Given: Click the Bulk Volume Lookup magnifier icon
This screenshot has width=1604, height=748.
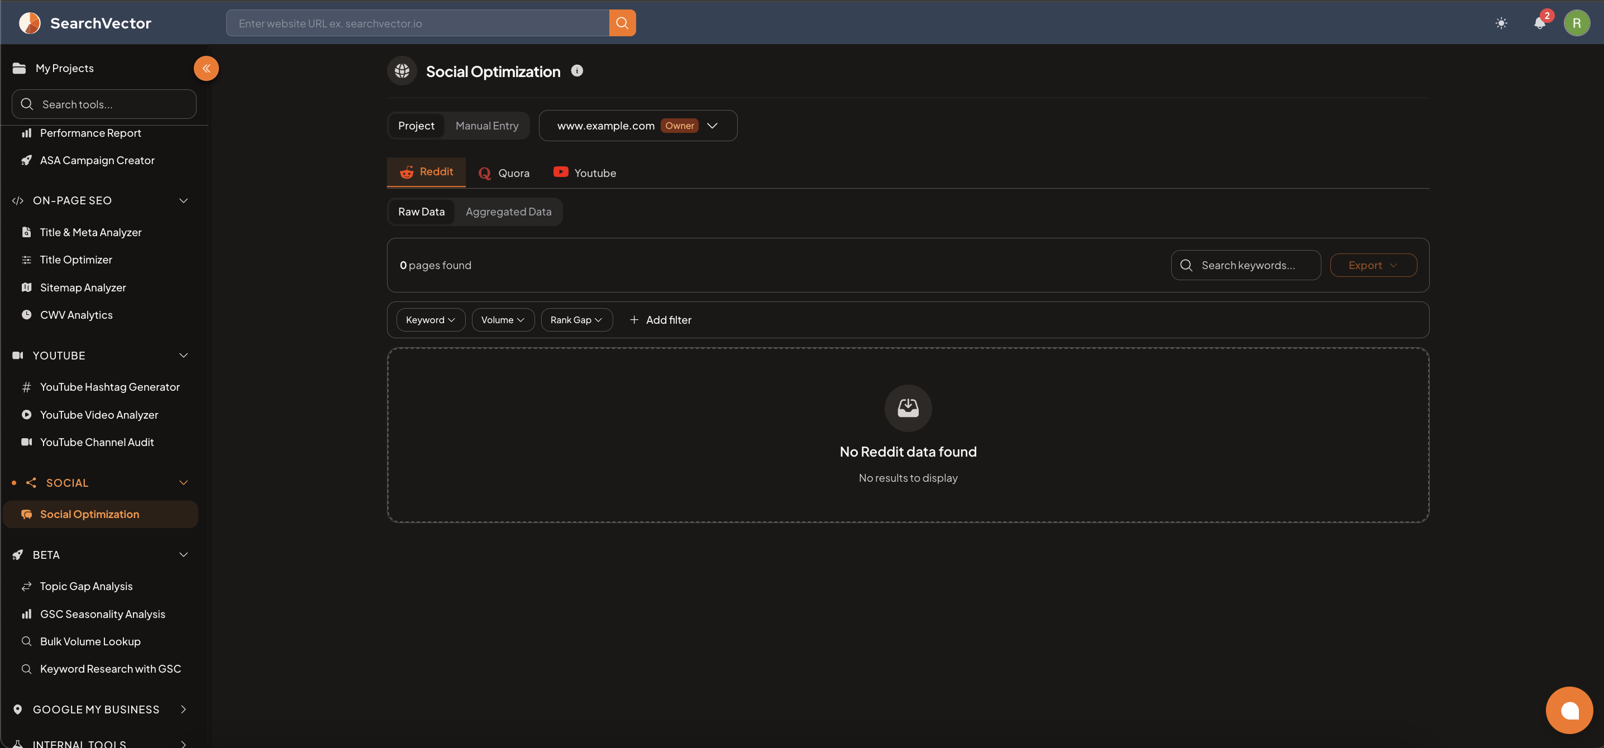Looking at the screenshot, I should click(x=27, y=641).
